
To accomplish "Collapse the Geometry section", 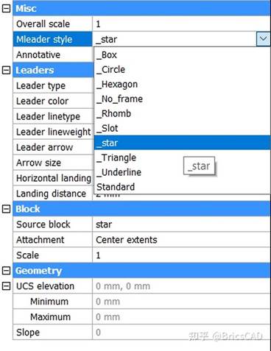I will pos(6,271).
